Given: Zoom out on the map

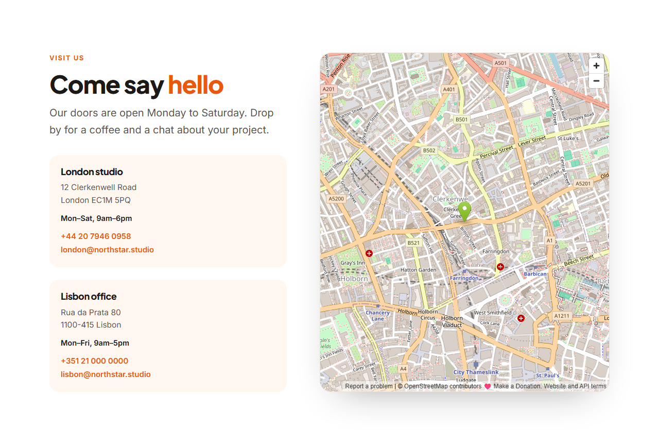Looking at the screenshot, I should point(596,81).
